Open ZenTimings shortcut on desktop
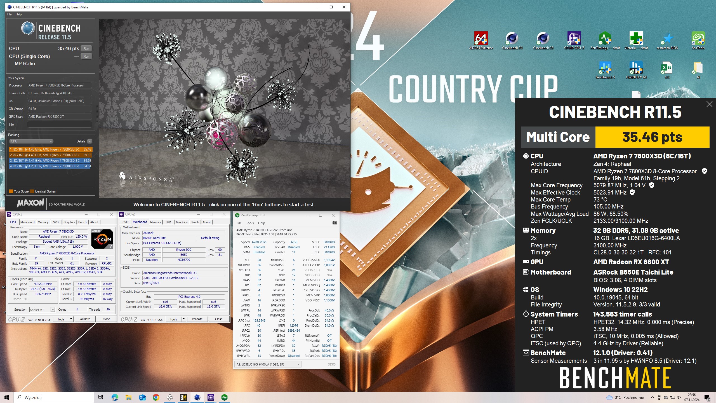 coord(605,40)
